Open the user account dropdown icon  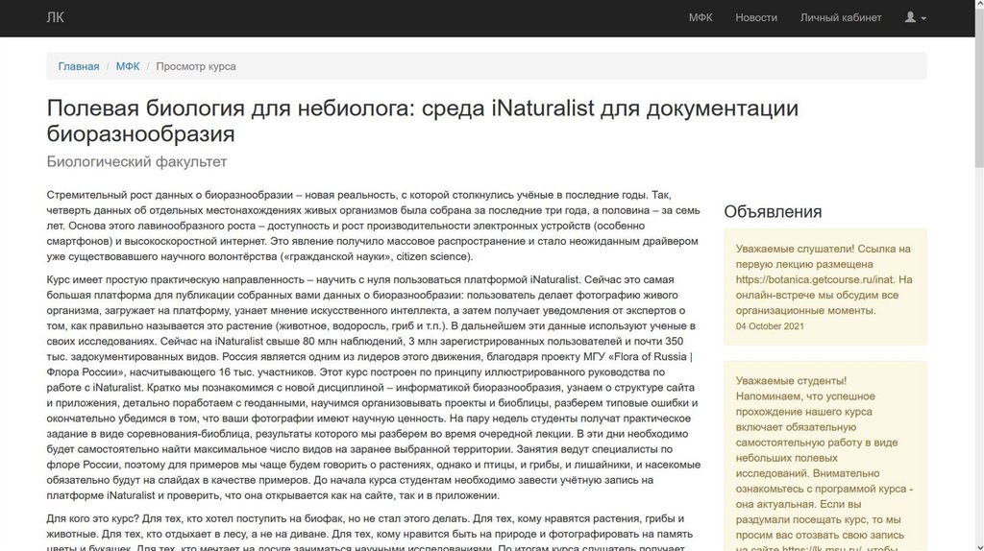[x=916, y=17]
